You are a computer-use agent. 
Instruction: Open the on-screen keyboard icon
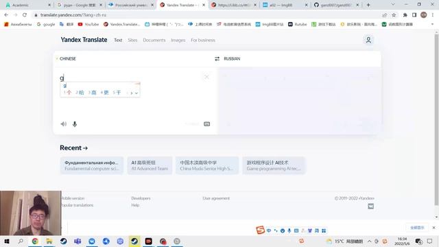click(x=206, y=124)
